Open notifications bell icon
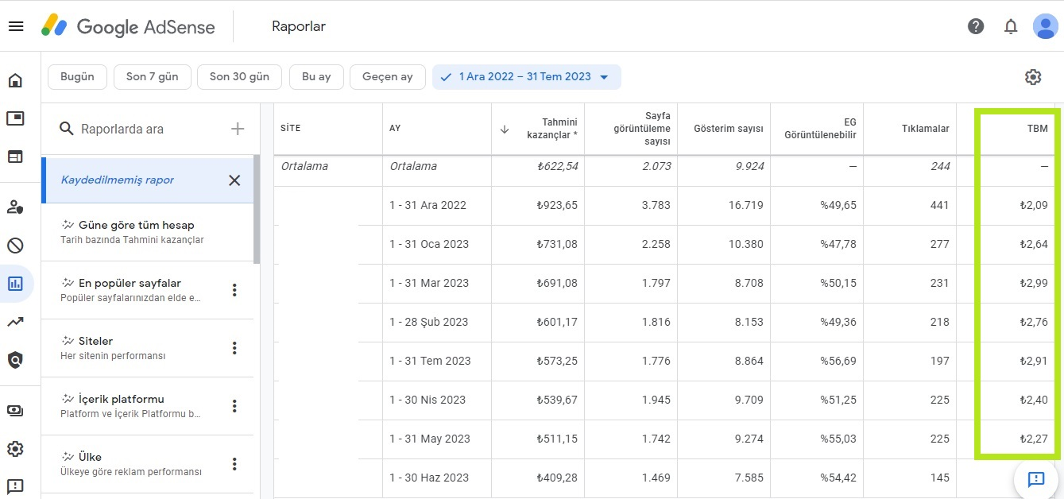 pyautogui.click(x=1011, y=26)
